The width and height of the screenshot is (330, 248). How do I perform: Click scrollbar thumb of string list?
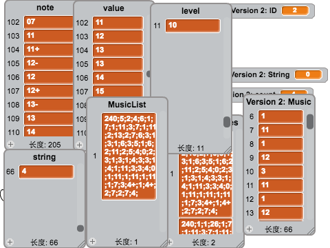click(x=80, y=228)
